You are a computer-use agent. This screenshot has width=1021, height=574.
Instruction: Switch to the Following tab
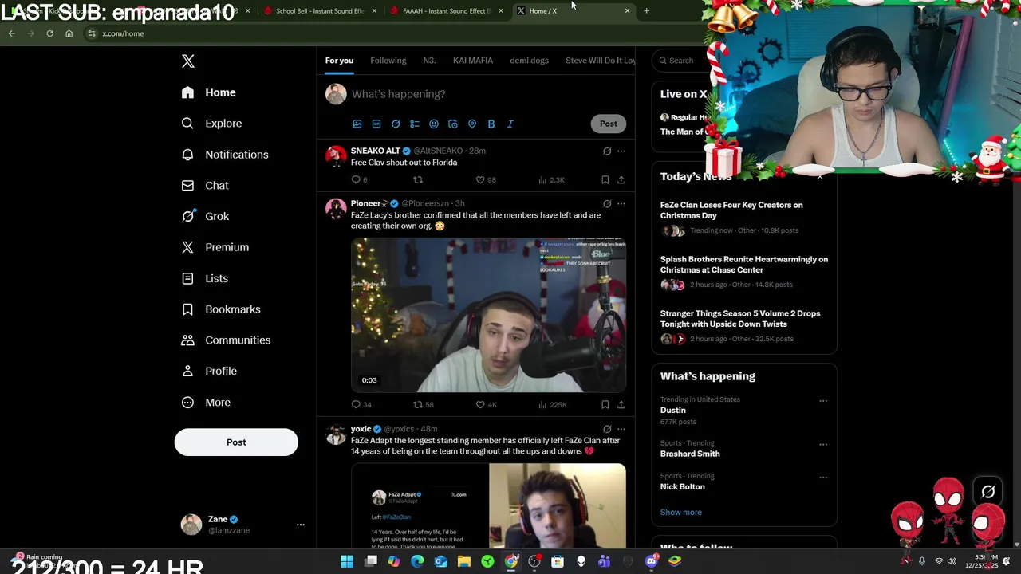[388, 61]
